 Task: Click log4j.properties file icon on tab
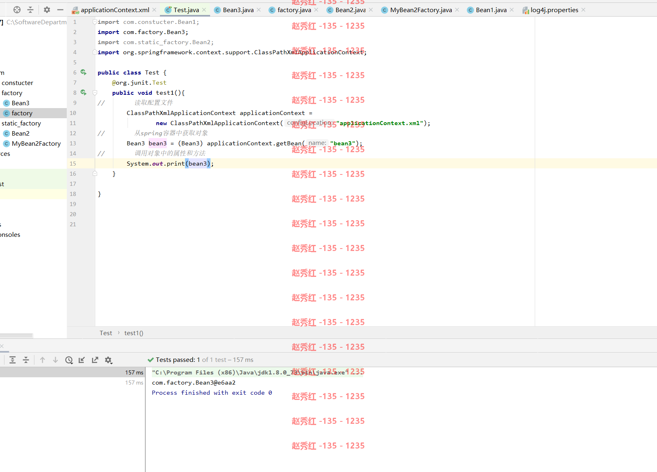pyautogui.click(x=526, y=10)
